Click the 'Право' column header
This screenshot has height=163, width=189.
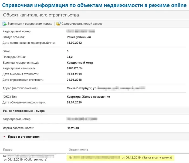click(8, 150)
